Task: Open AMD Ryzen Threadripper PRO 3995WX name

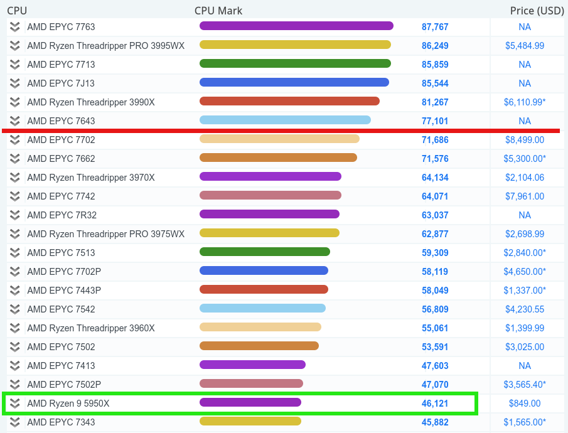Action: 106,46
